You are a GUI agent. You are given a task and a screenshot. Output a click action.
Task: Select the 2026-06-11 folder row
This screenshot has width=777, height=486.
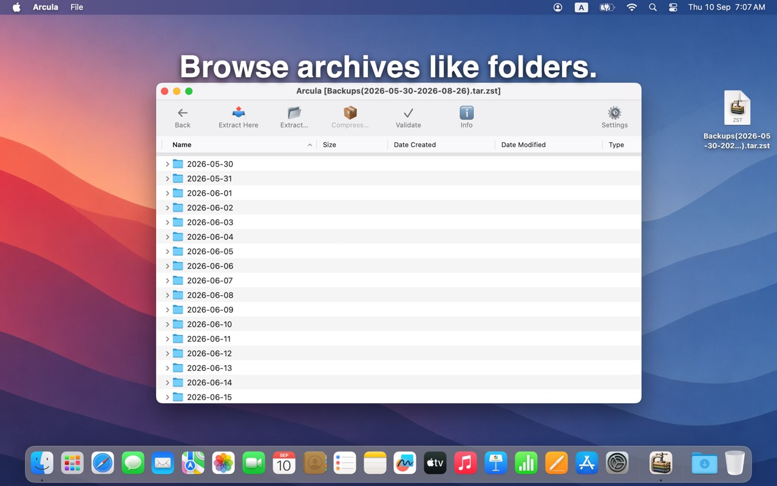click(x=399, y=339)
